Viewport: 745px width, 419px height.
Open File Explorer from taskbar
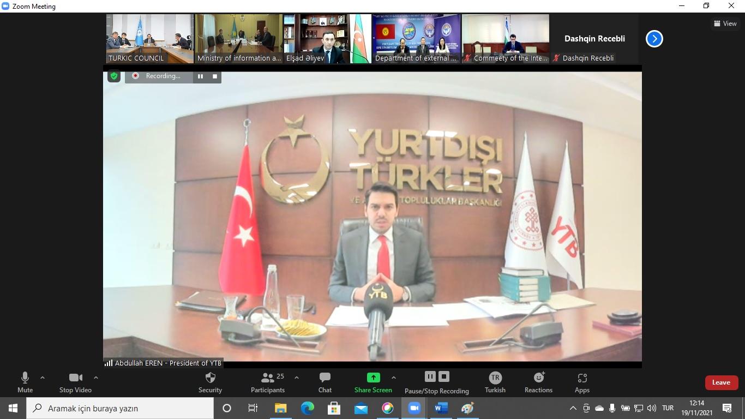click(280, 408)
